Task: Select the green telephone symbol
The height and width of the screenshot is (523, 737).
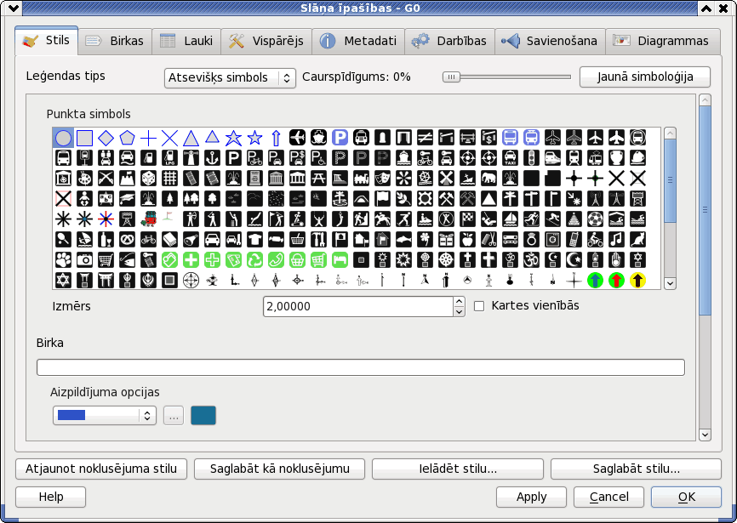Action: (276, 259)
